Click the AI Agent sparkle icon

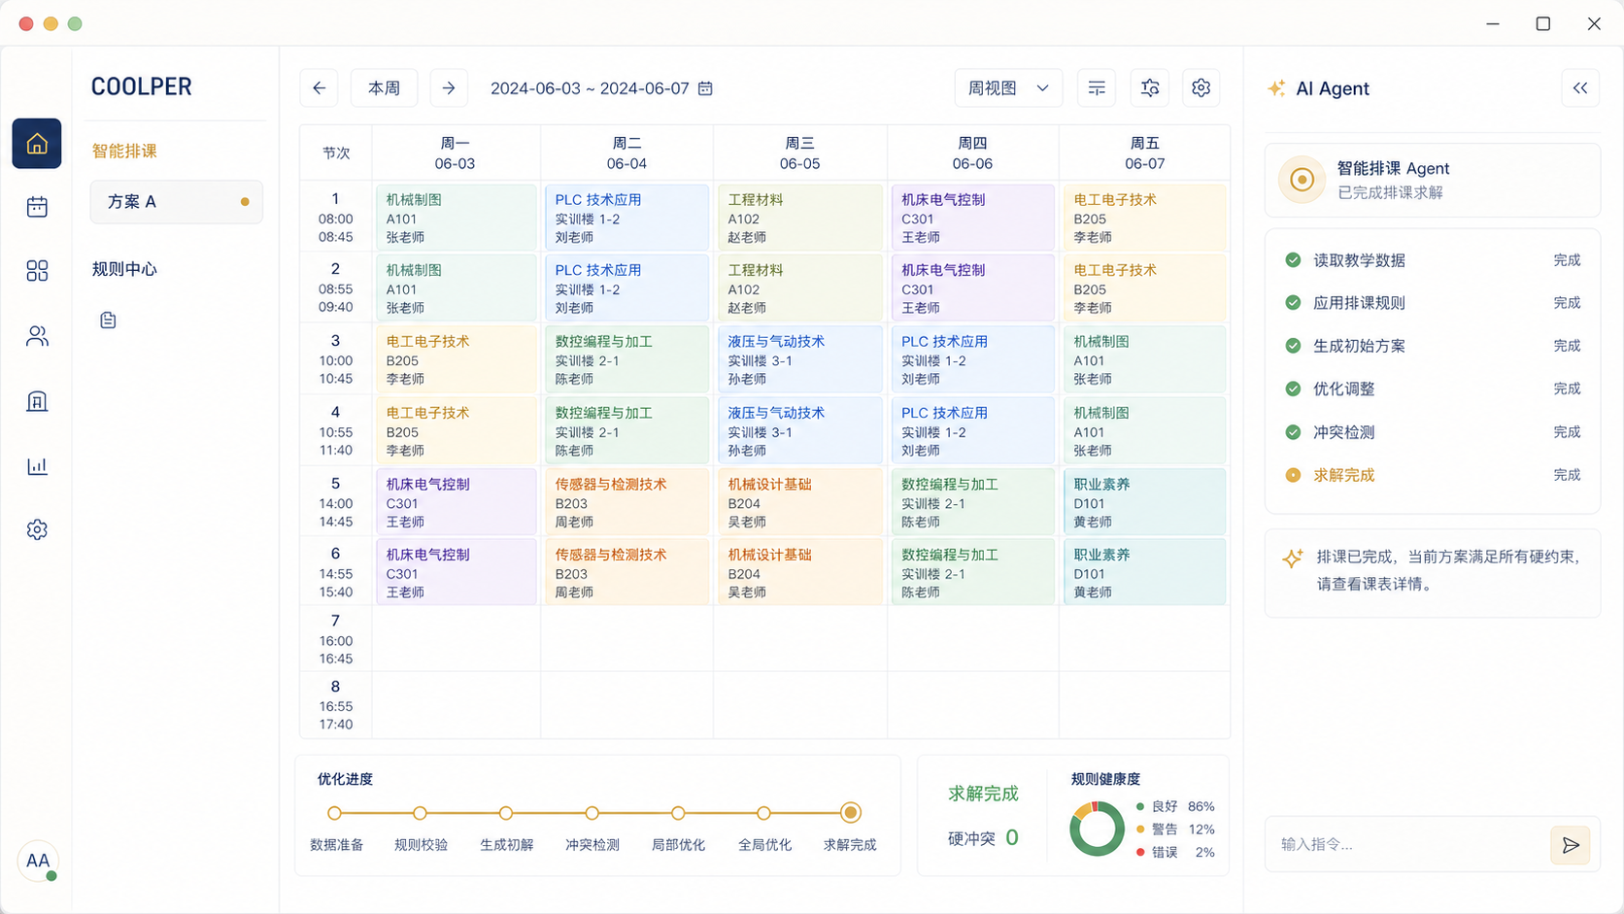point(1276,88)
